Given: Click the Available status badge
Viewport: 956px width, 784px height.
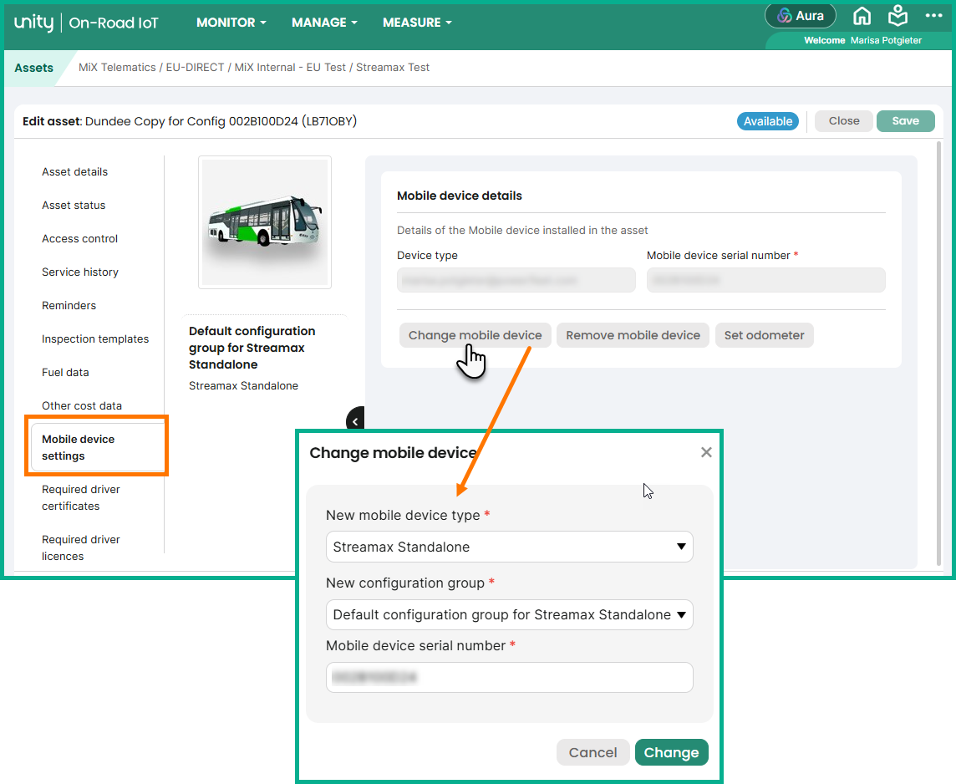Looking at the screenshot, I should [x=768, y=121].
